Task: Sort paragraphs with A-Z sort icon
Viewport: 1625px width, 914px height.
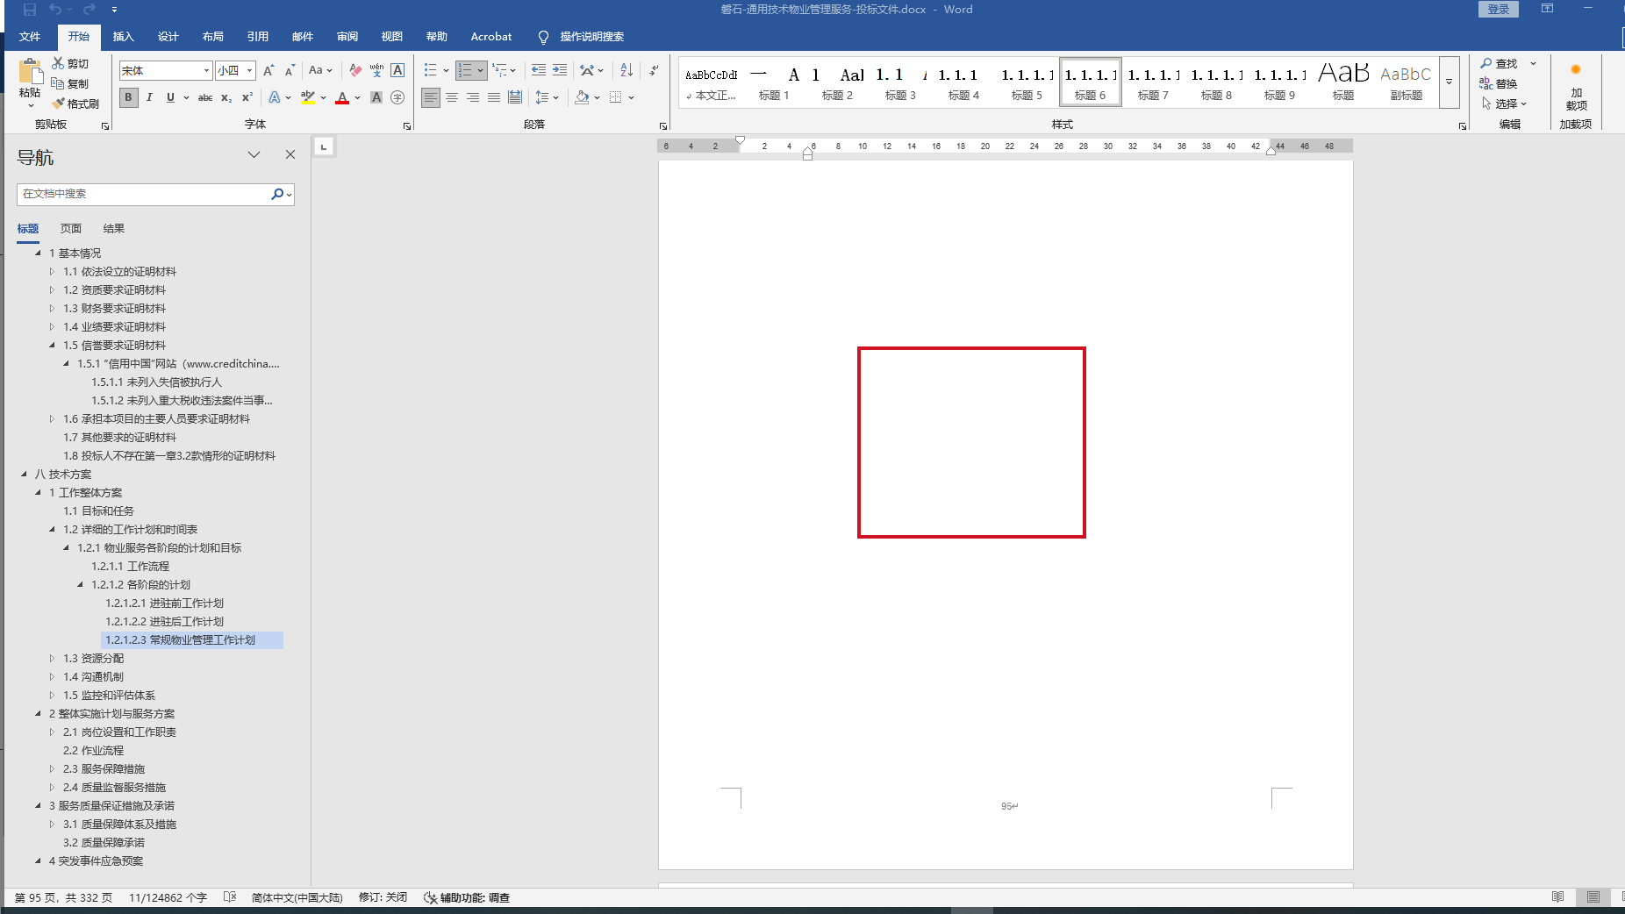Action: pyautogui.click(x=626, y=70)
